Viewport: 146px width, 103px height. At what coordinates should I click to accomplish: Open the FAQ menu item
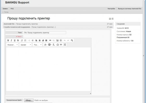[12, 9]
